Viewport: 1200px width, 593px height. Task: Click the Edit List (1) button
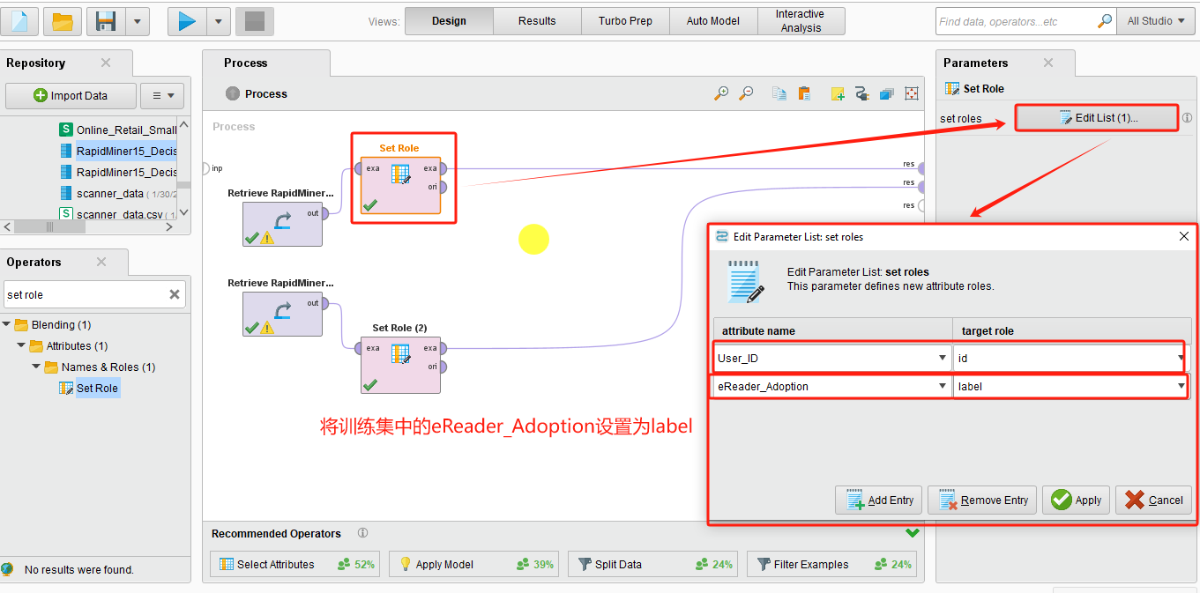pyautogui.click(x=1097, y=117)
